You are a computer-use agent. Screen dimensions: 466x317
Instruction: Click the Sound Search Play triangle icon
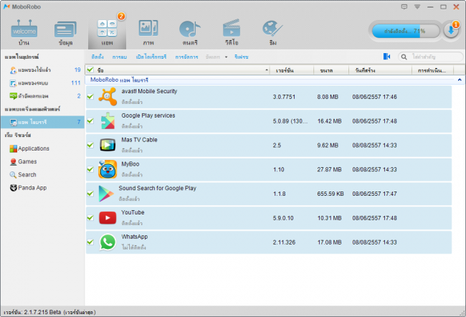[x=105, y=194]
